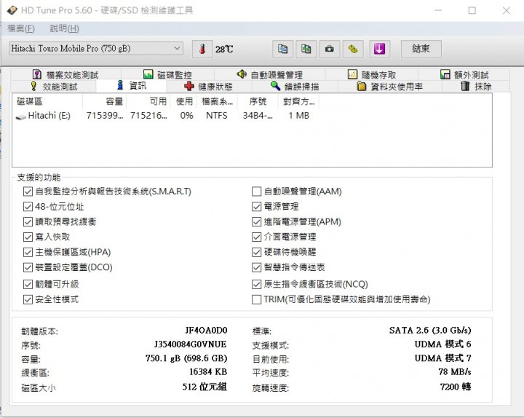Open the 檔案效能測試 tab

tap(65, 74)
